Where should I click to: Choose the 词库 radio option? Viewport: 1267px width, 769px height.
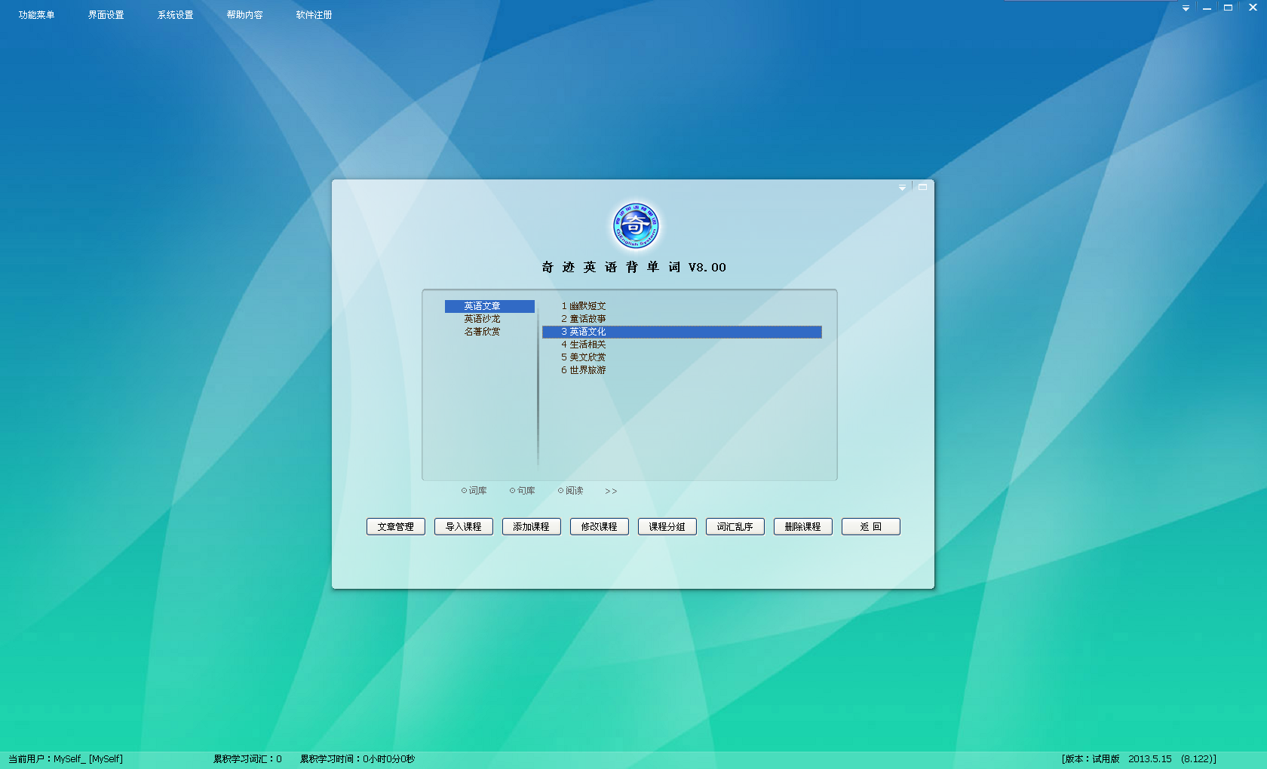474,491
